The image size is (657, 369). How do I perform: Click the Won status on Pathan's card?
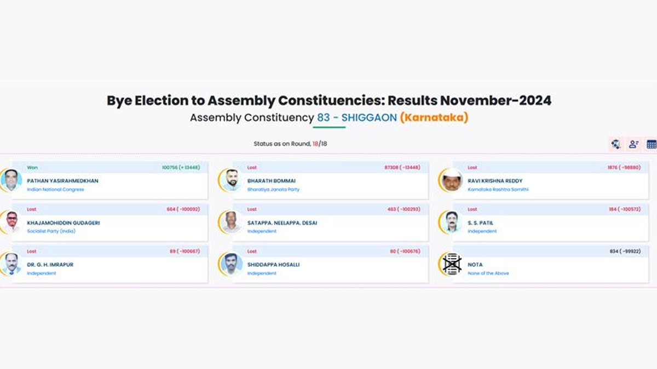[x=32, y=167]
